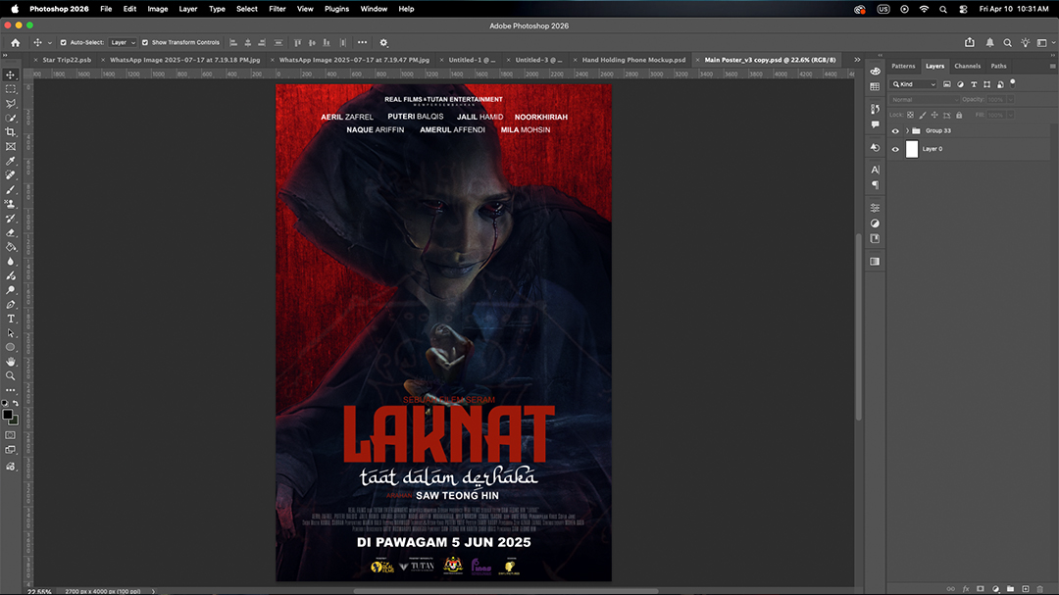Go to the Home screen icon
The image size is (1059, 595).
(x=15, y=42)
